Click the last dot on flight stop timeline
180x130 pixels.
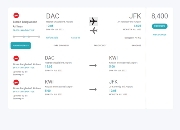(x=39, y=37)
